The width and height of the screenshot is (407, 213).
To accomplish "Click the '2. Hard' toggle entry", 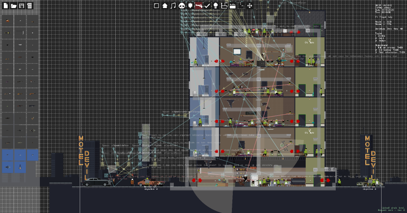I will tap(379, 38).
